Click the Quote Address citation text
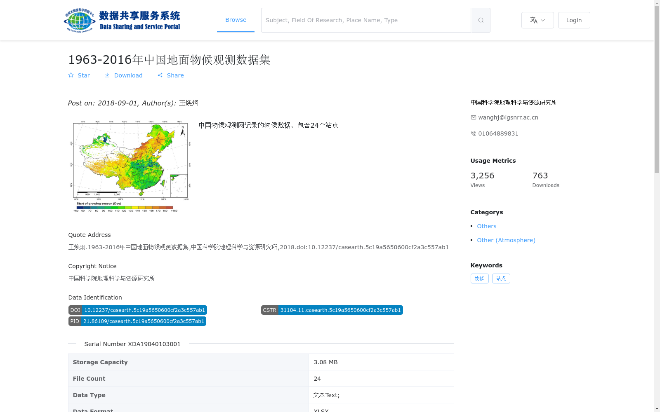 tap(259, 247)
